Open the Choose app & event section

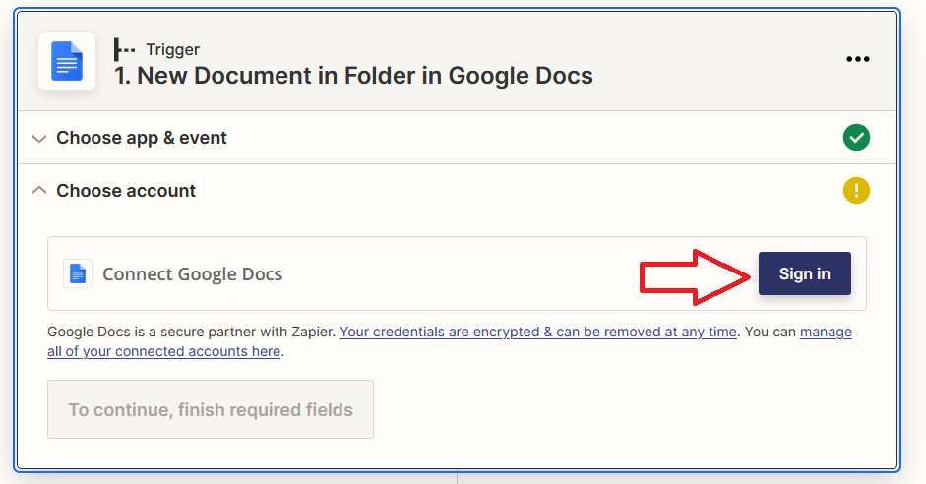[141, 138]
